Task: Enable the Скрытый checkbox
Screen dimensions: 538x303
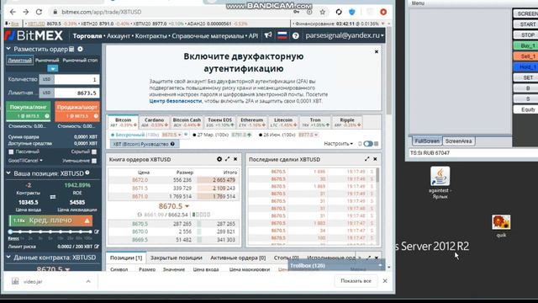Action: (94, 151)
